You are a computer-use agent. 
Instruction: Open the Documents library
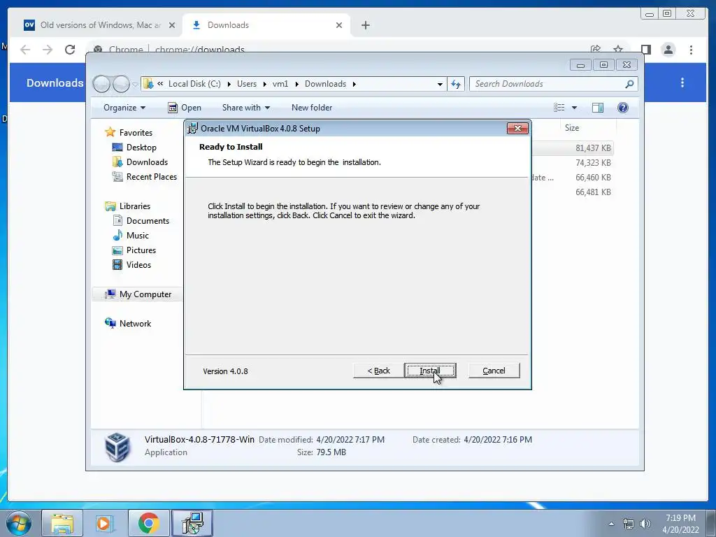(148, 221)
